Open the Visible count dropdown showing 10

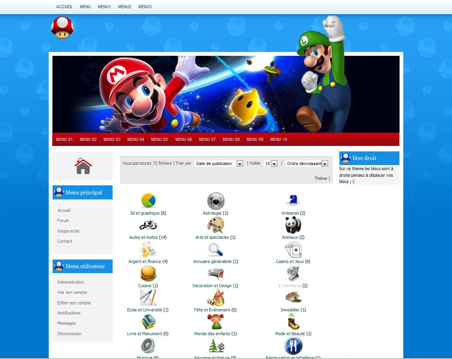coord(271,164)
